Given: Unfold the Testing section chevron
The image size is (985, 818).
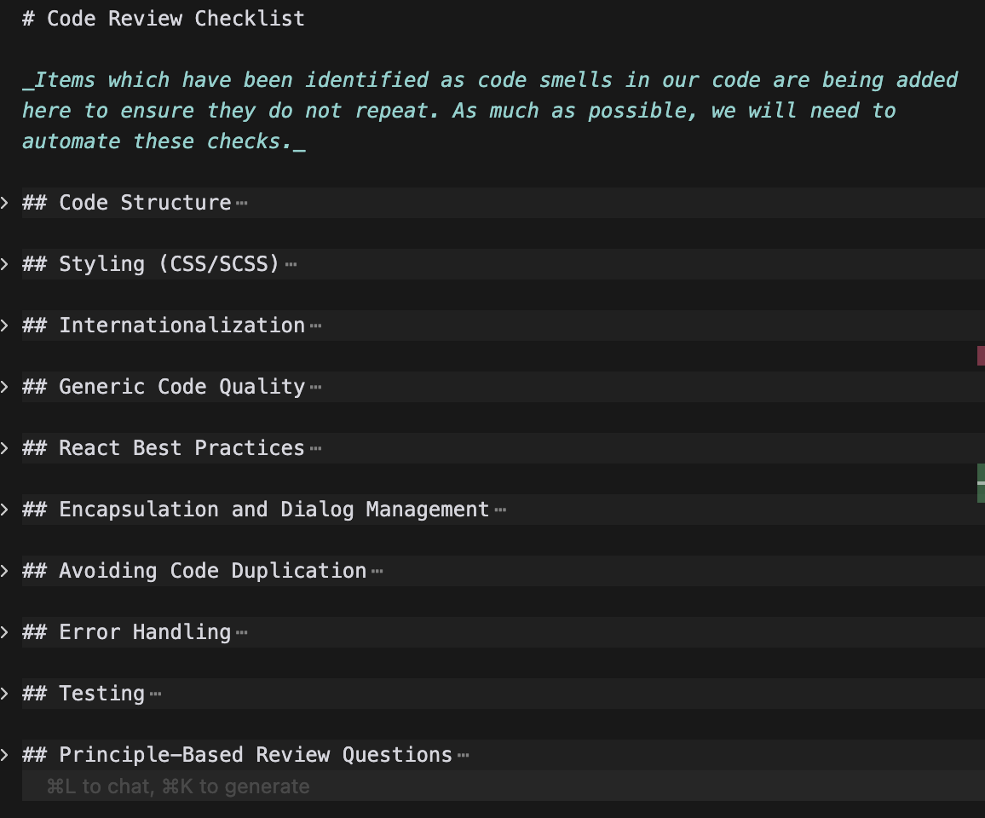Looking at the screenshot, I should coord(6,694).
